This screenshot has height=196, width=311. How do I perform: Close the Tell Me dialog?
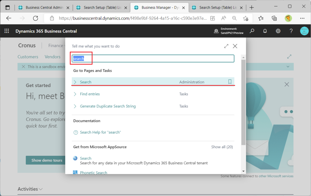pyautogui.click(x=235, y=46)
